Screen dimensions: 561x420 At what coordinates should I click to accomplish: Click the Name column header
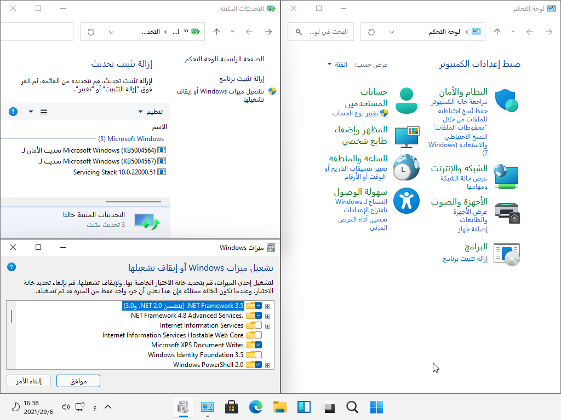[x=159, y=127]
